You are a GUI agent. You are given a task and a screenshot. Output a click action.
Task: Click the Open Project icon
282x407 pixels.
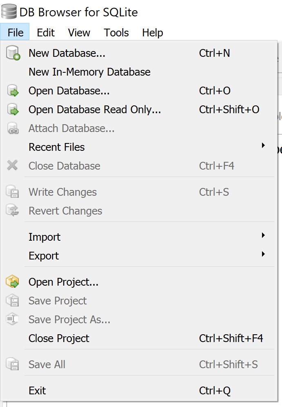click(x=12, y=282)
